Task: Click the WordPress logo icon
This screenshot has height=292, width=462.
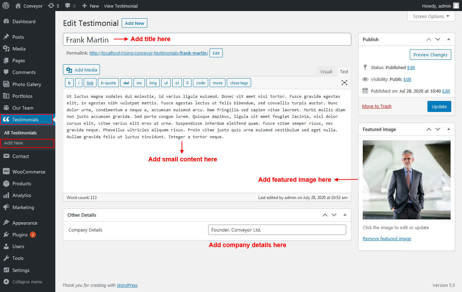Action: tap(6, 6)
